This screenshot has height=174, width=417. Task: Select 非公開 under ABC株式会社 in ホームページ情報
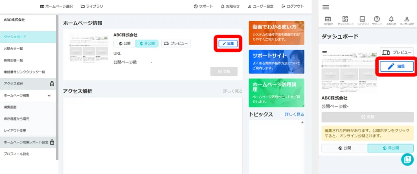coord(147,44)
